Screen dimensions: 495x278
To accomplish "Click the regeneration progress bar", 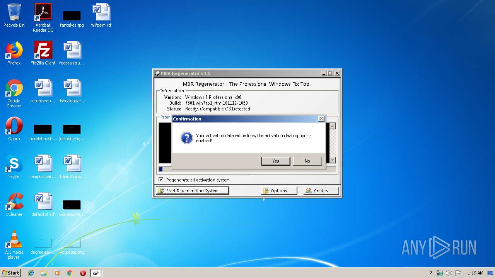I will [x=247, y=169].
